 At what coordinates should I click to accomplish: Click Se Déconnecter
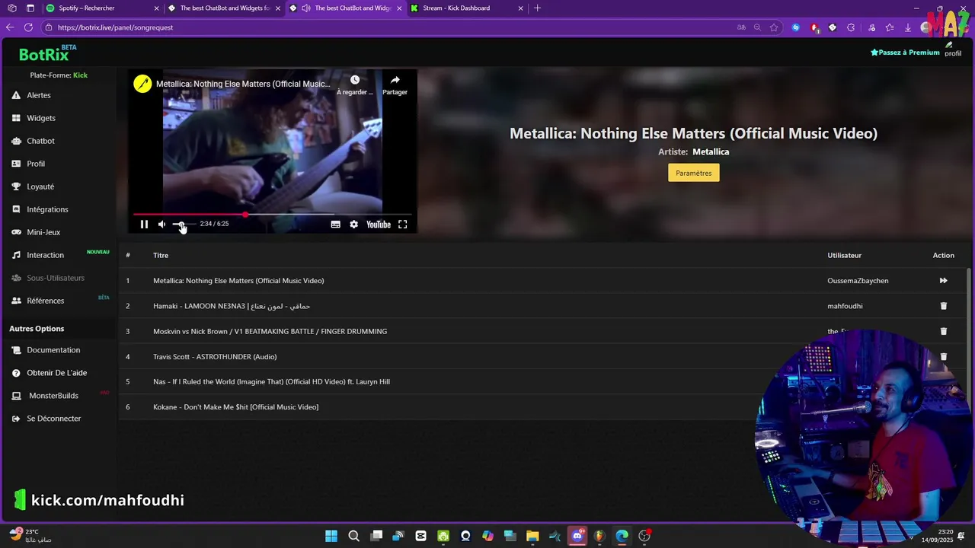click(x=53, y=419)
